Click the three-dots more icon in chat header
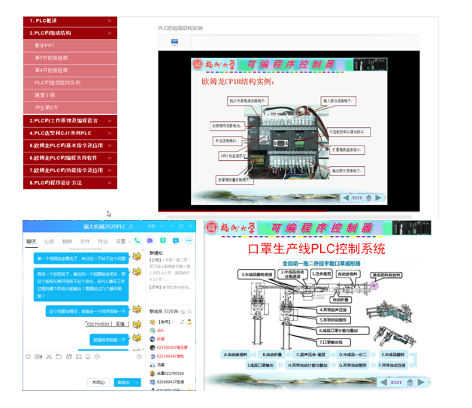This screenshot has height=408, width=472. click(x=187, y=241)
